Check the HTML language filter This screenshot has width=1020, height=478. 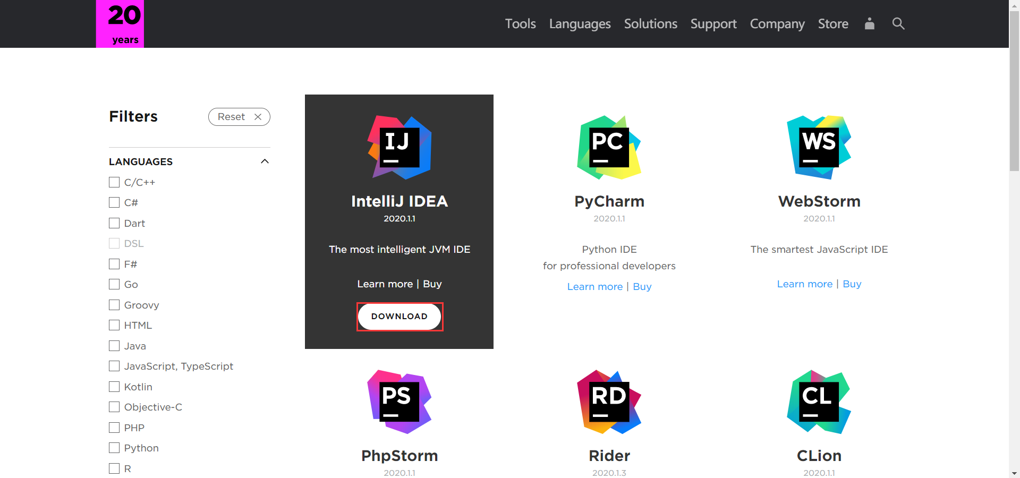(114, 325)
